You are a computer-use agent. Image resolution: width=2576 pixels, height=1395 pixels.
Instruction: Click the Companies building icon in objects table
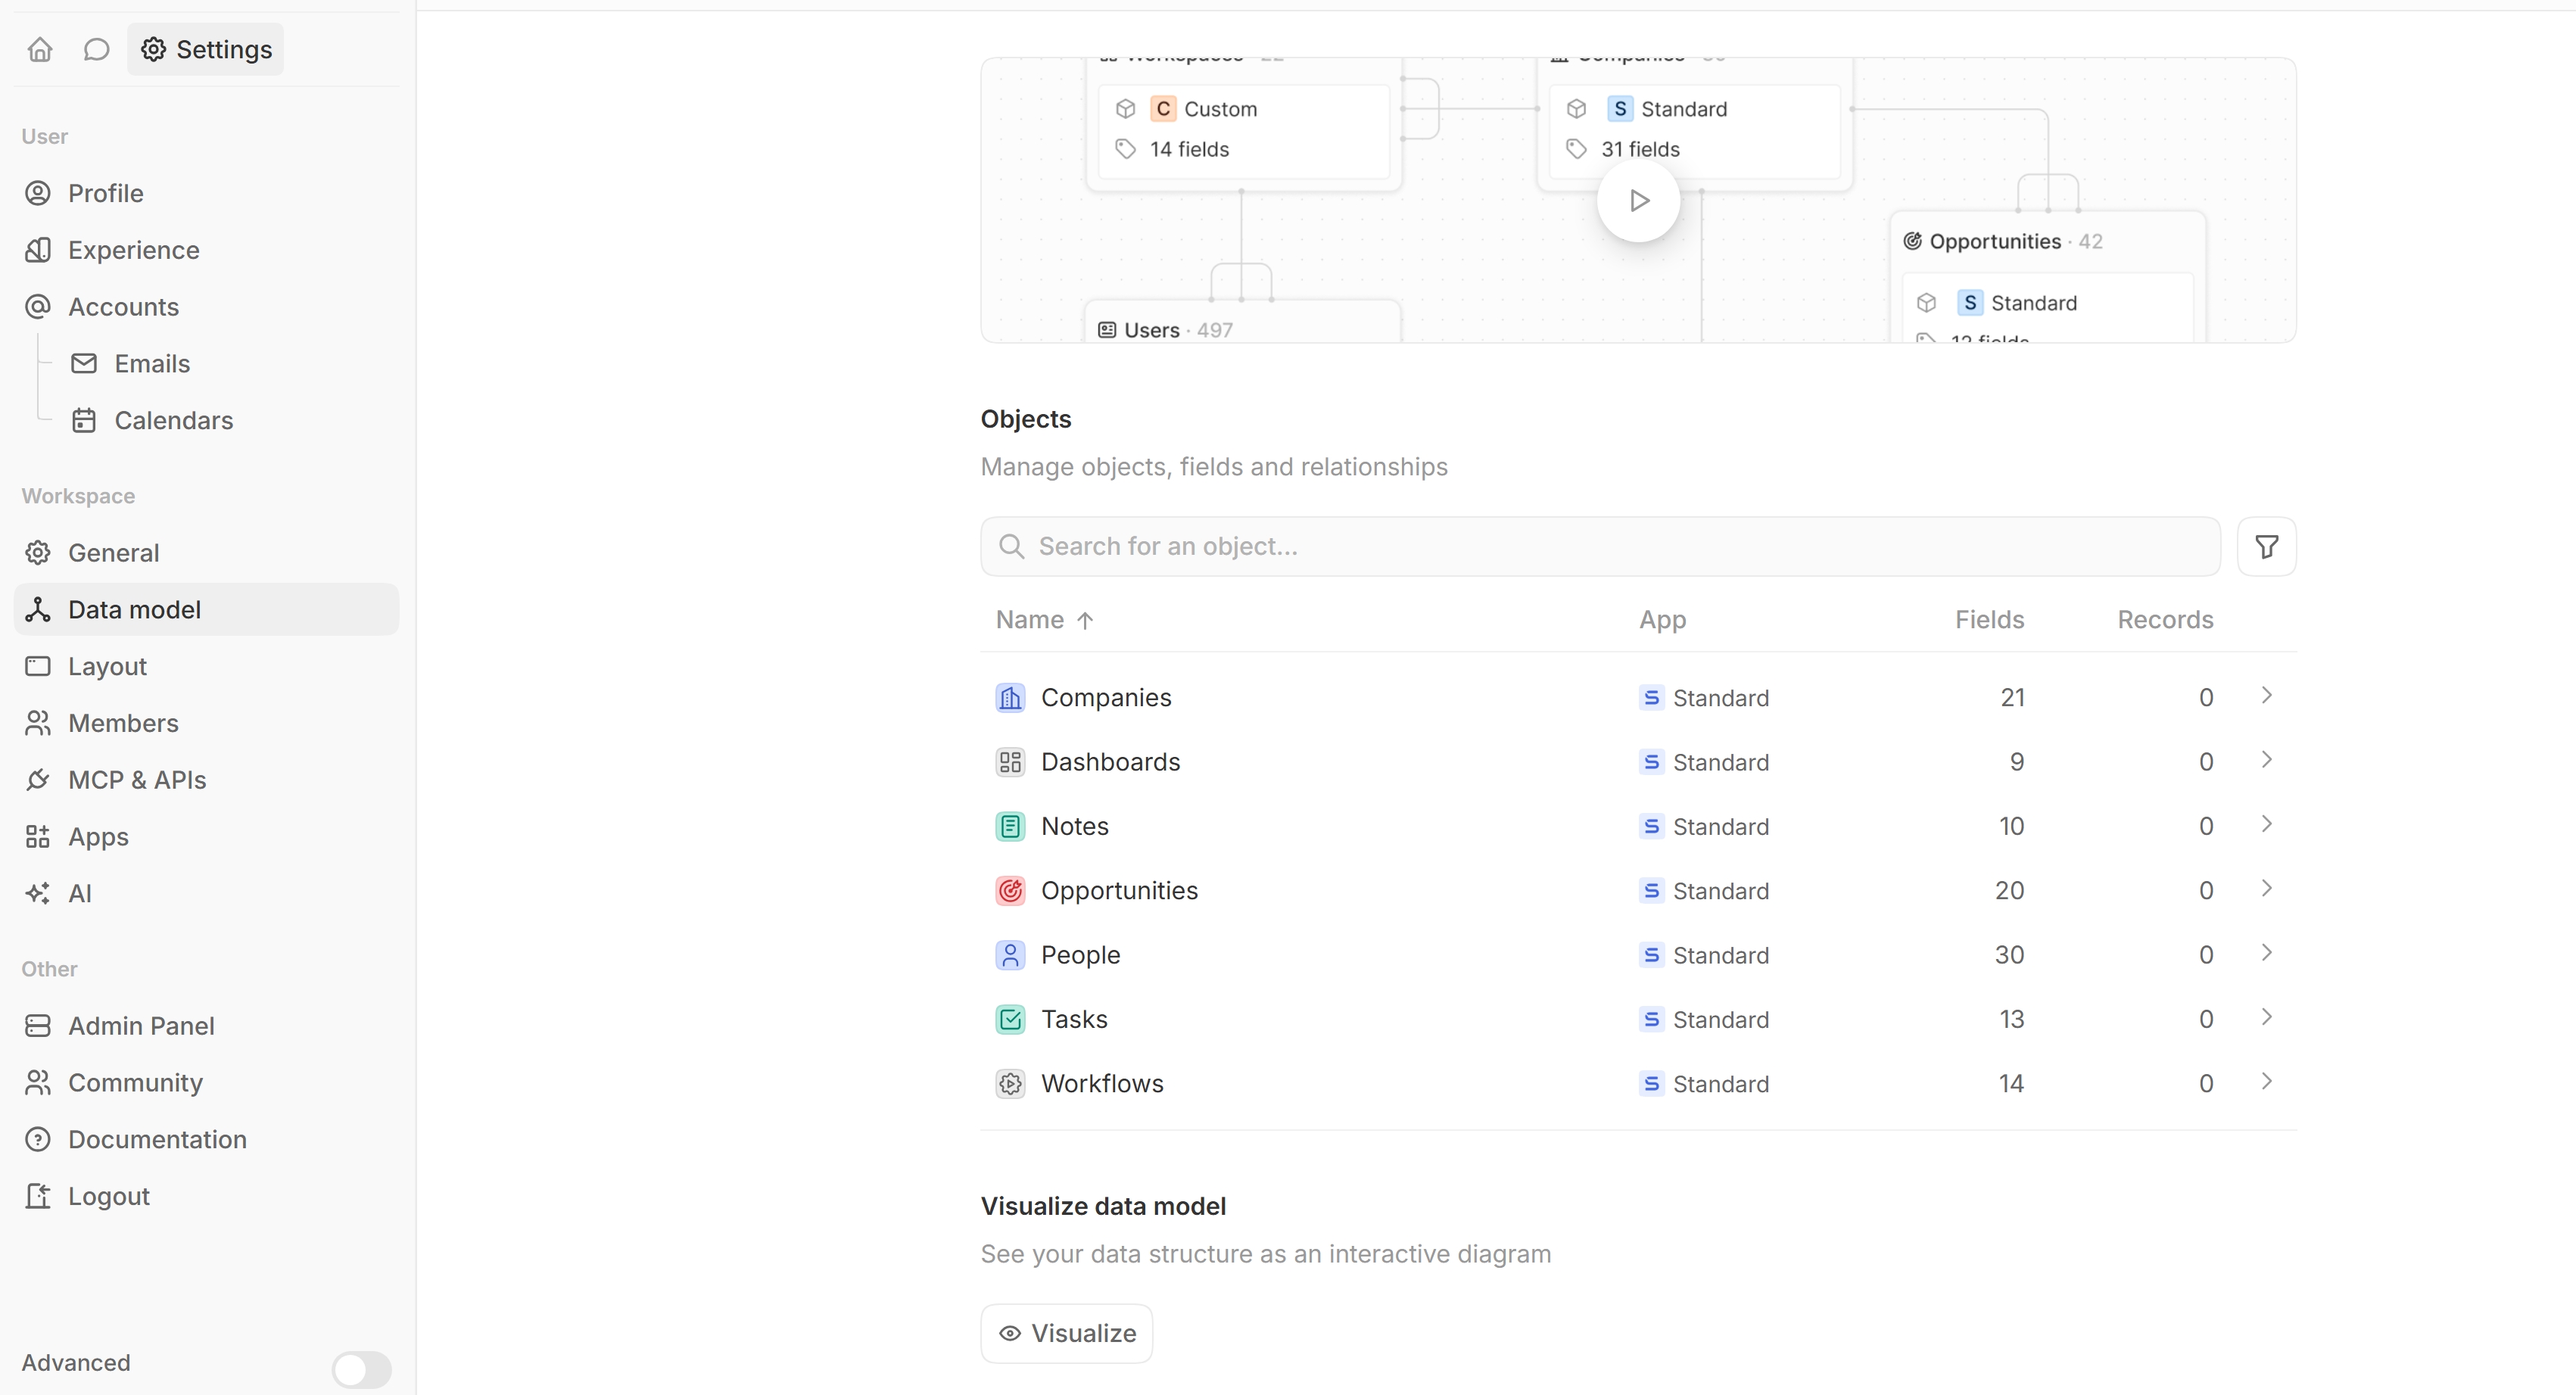pyautogui.click(x=1010, y=698)
